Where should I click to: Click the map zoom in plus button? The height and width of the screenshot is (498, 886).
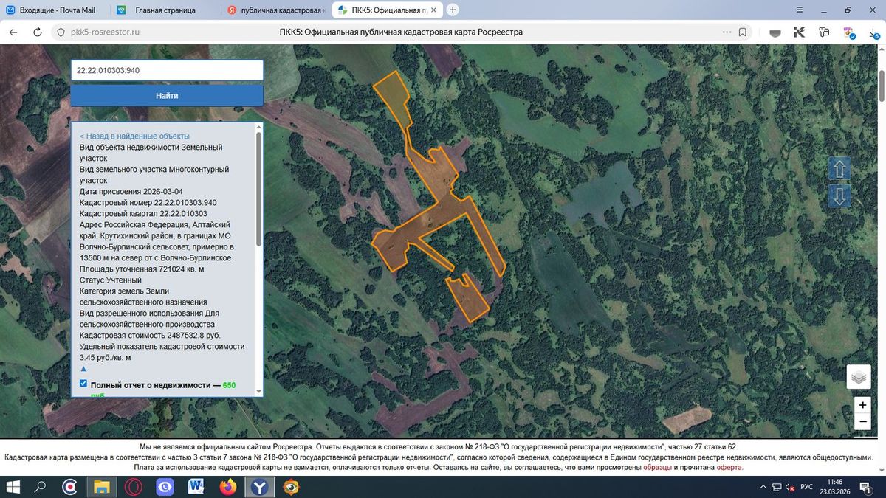[862, 405]
